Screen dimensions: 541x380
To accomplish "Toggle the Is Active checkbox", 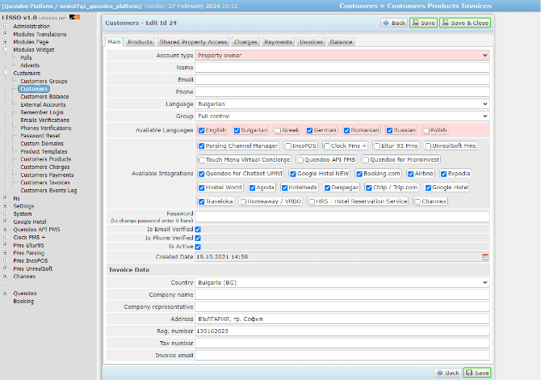I will [198, 247].
